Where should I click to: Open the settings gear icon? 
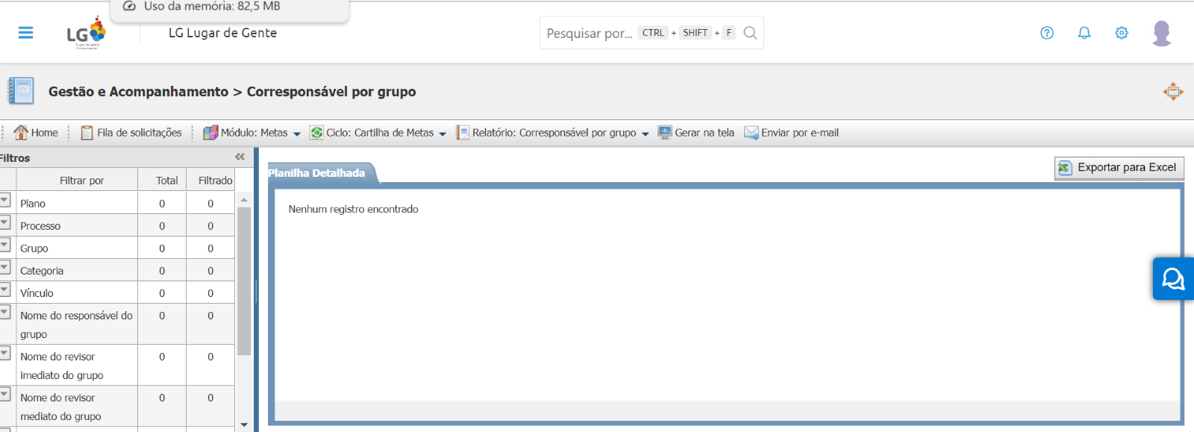pos(1122,33)
